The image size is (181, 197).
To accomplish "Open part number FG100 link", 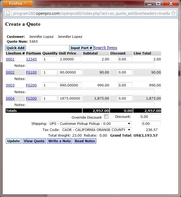I will click(31, 72).
